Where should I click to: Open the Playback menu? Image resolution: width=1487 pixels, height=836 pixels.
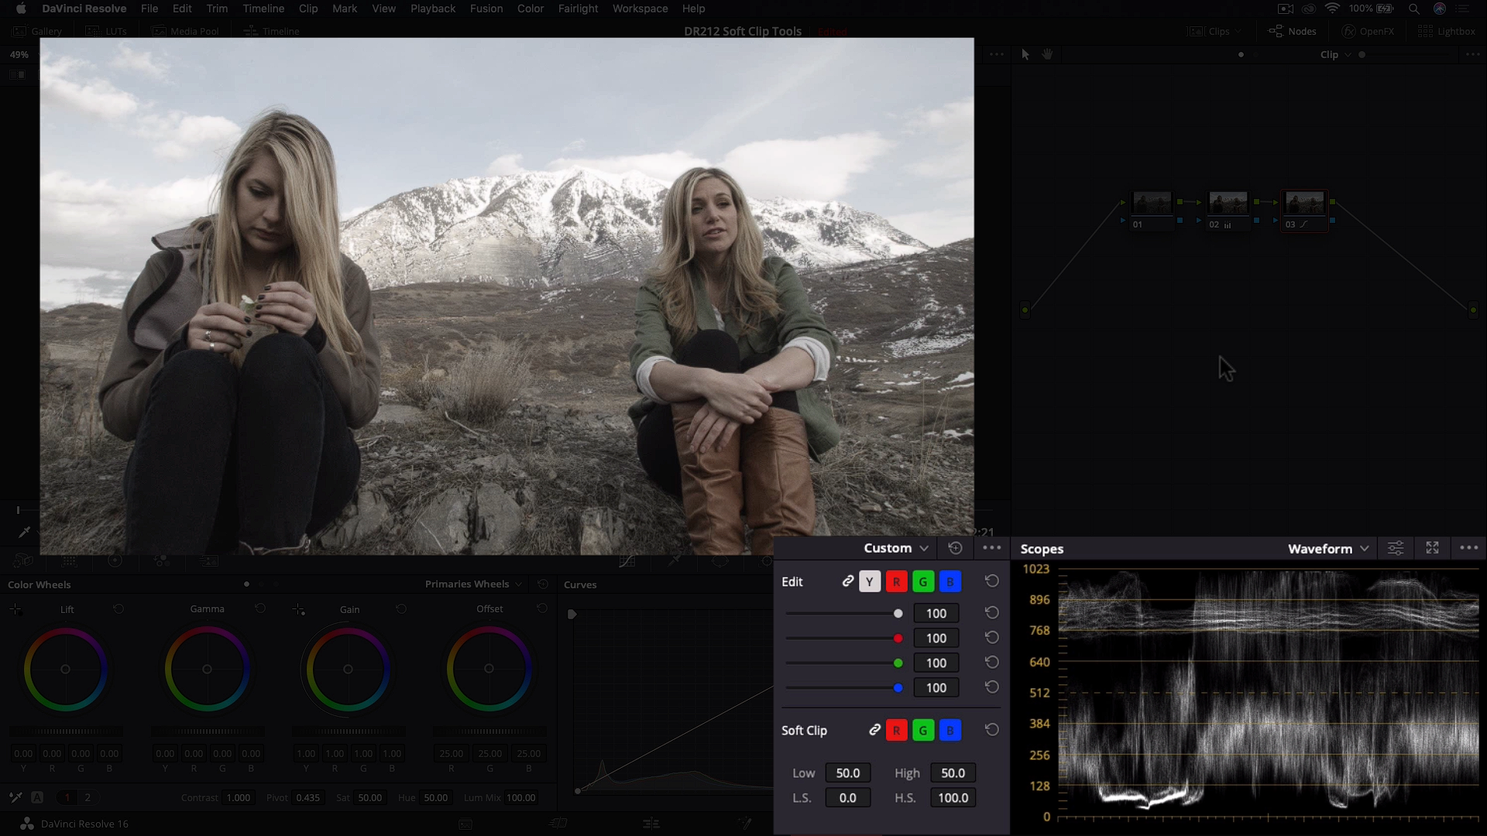pyautogui.click(x=433, y=9)
